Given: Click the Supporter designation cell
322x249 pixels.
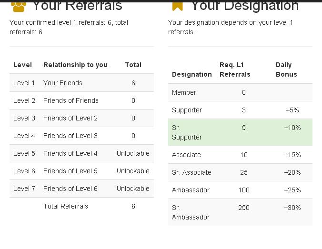Looking at the screenshot, I should (x=187, y=110).
